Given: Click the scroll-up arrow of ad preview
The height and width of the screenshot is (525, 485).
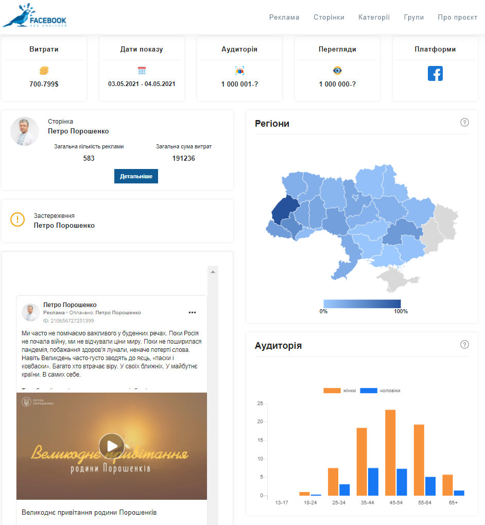Looking at the screenshot, I should (213, 271).
